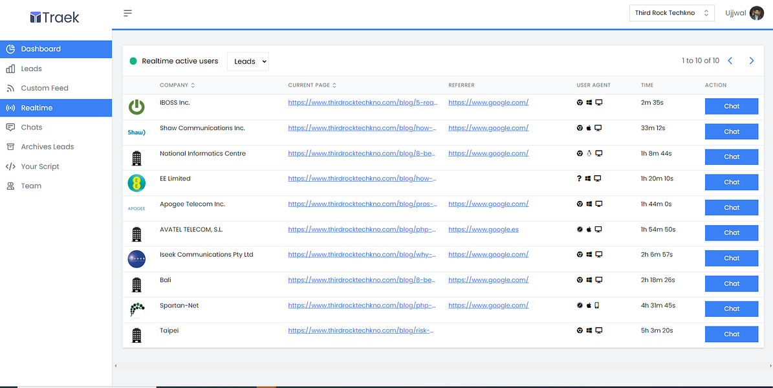773x388 pixels.
Task: Click Chat button for IBOSS Inc.
Action: click(732, 107)
